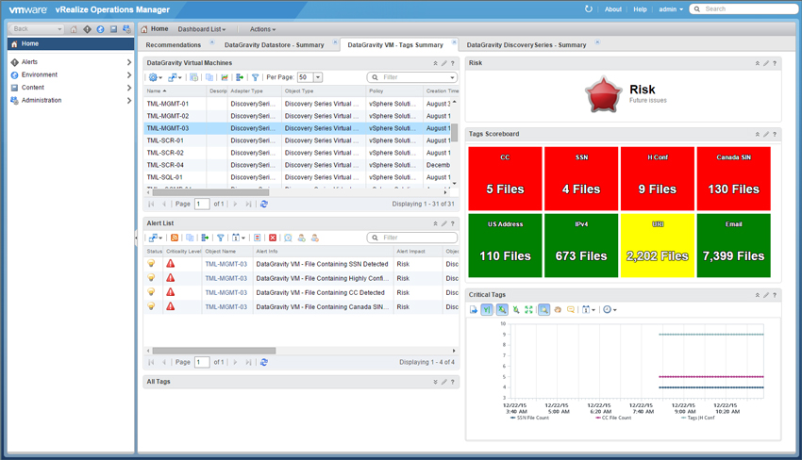Toggle the zoom view magnifier in Critical Tags
The width and height of the screenshot is (802, 460).
(544, 310)
